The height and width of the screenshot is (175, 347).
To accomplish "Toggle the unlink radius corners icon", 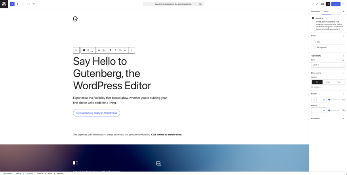I will point(343,110).
